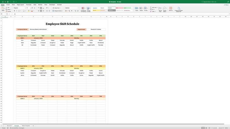The width and height of the screenshot is (230, 129).
Task: Expand the Merge & Centre dropdown arrow
Action: pos(63,11)
